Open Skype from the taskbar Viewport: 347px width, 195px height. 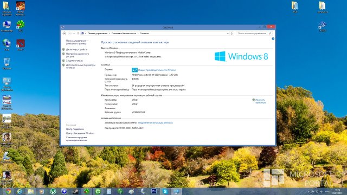tap(165, 191)
